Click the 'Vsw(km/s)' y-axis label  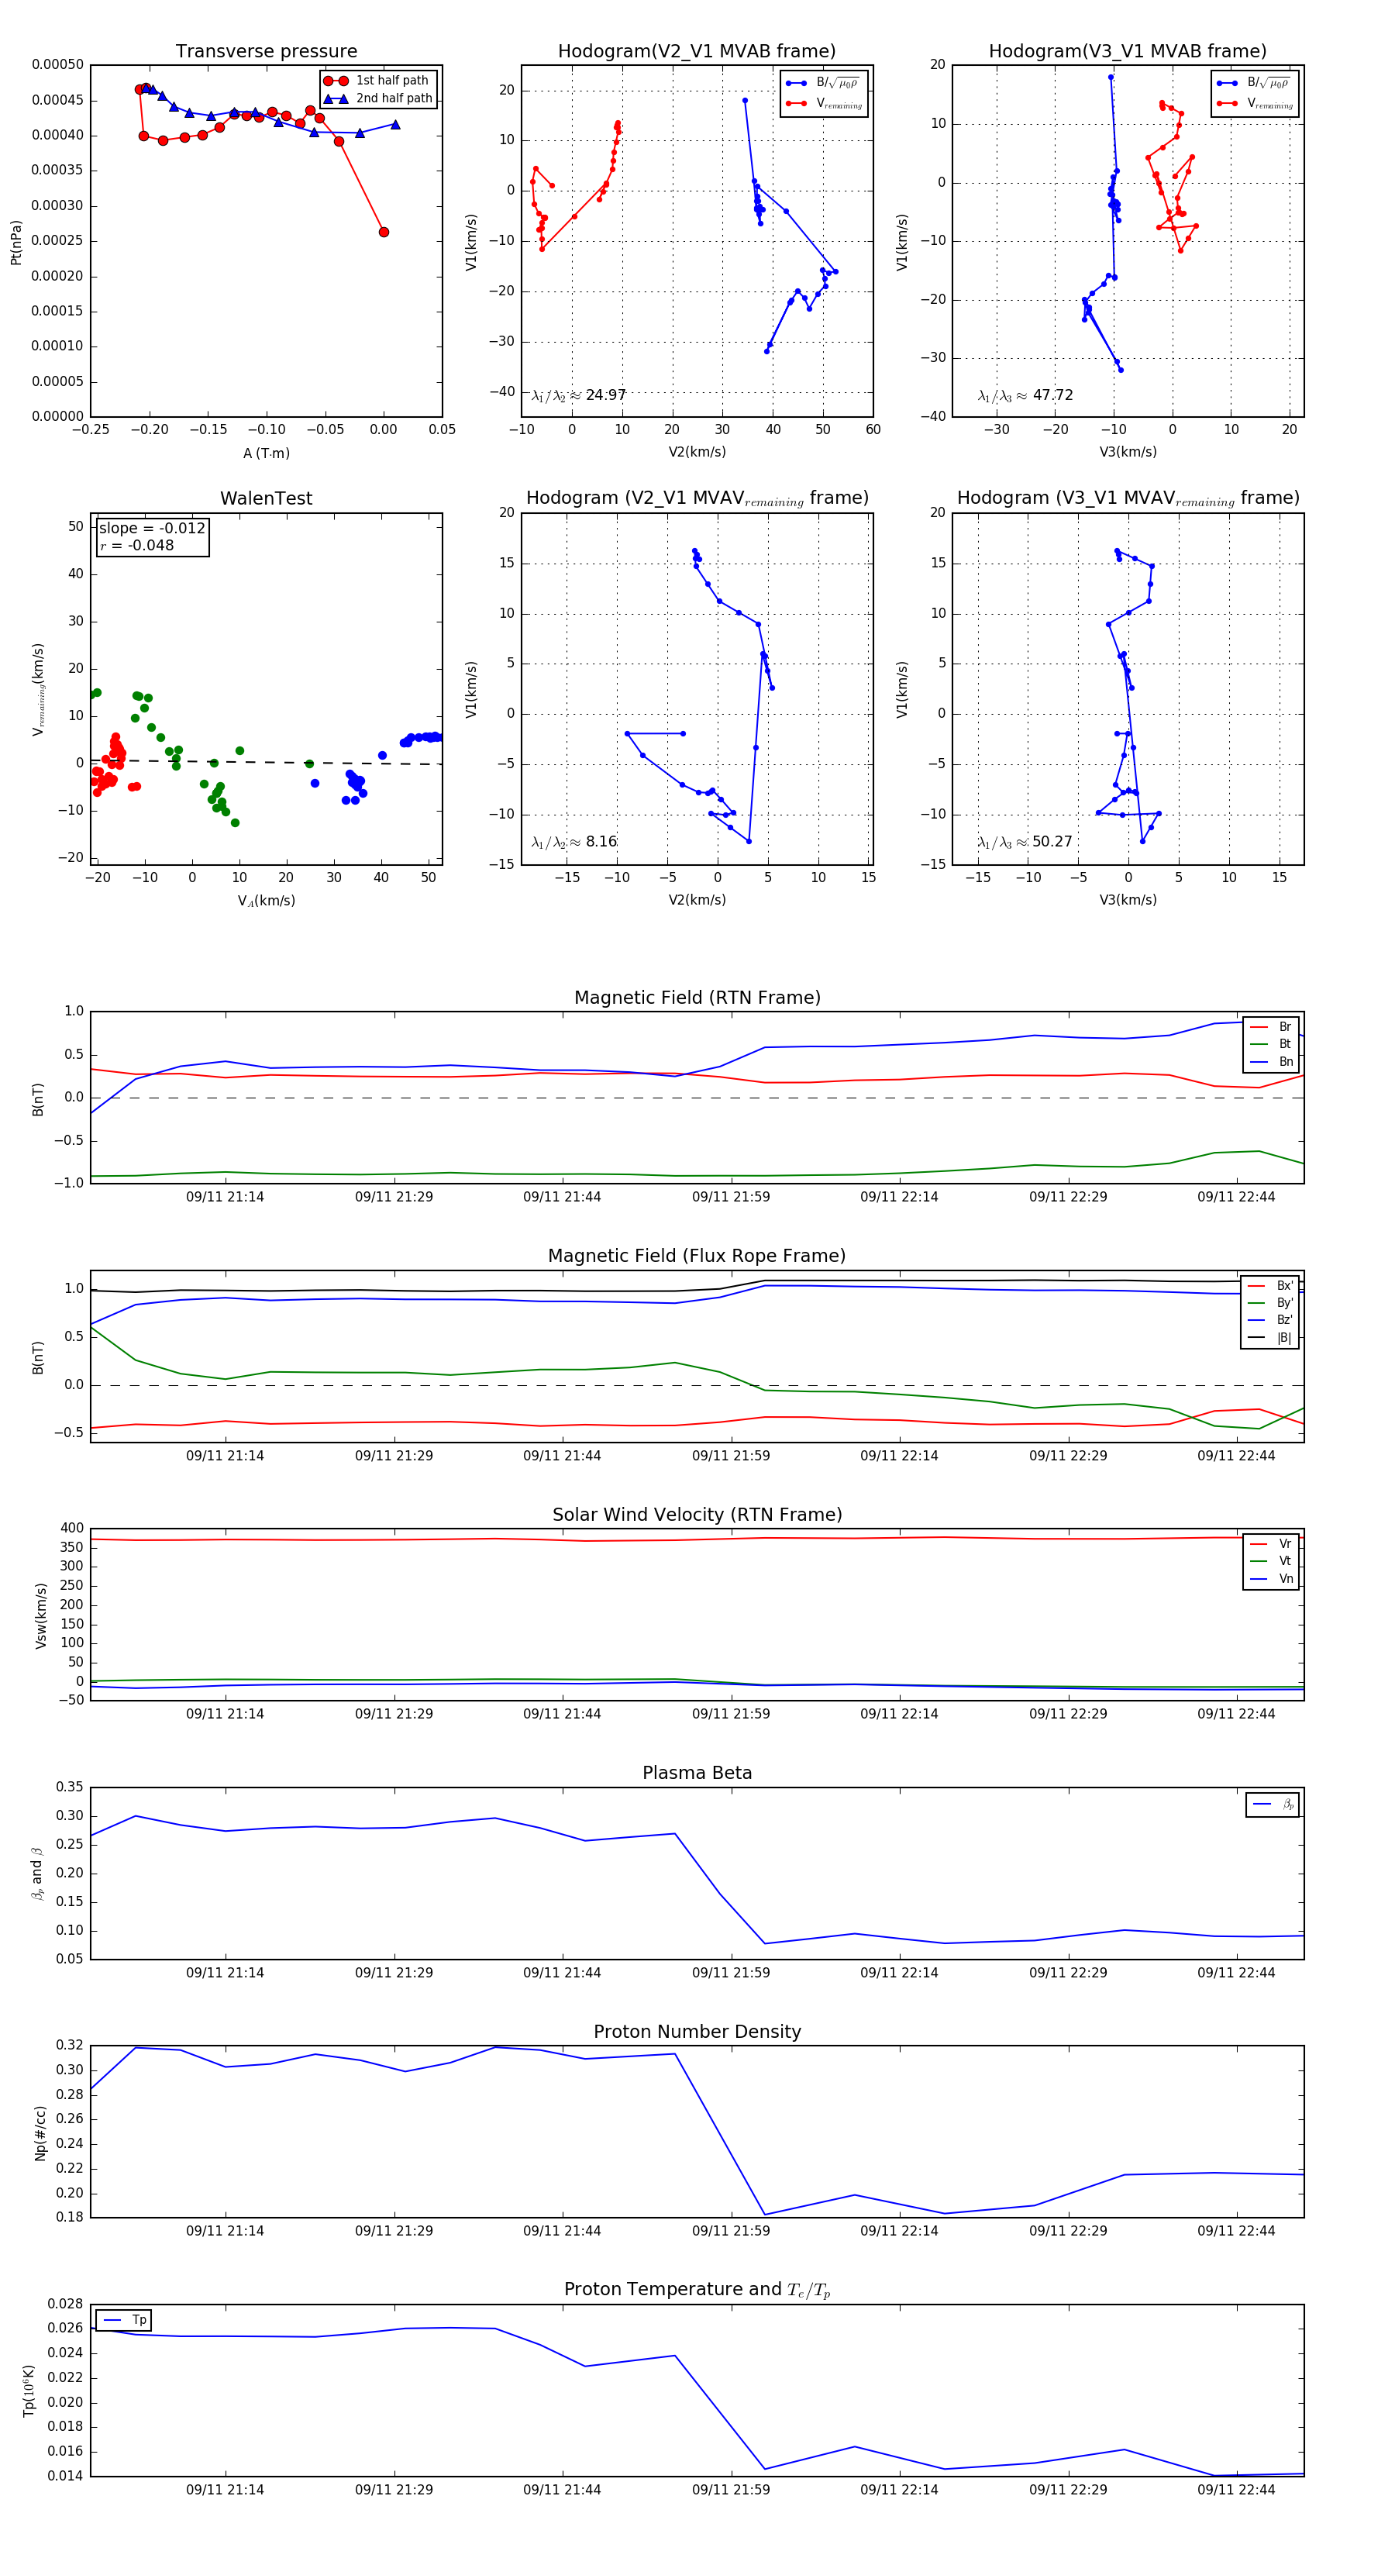(x=41, y=1615)
